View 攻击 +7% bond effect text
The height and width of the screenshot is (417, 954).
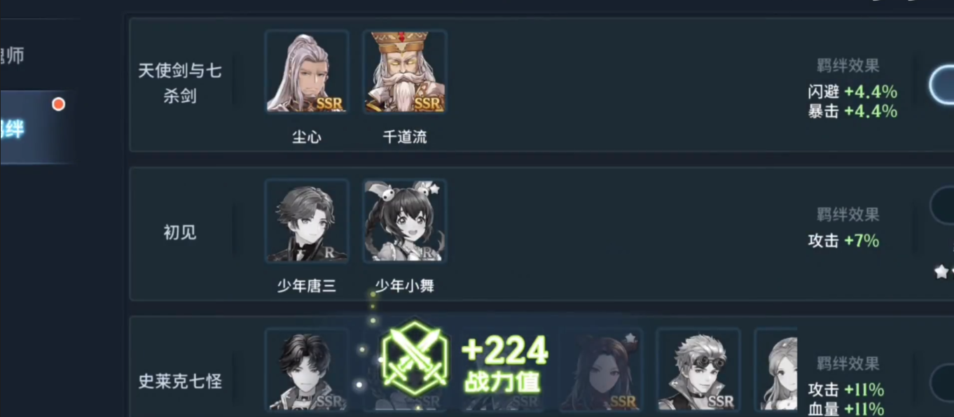843,241
